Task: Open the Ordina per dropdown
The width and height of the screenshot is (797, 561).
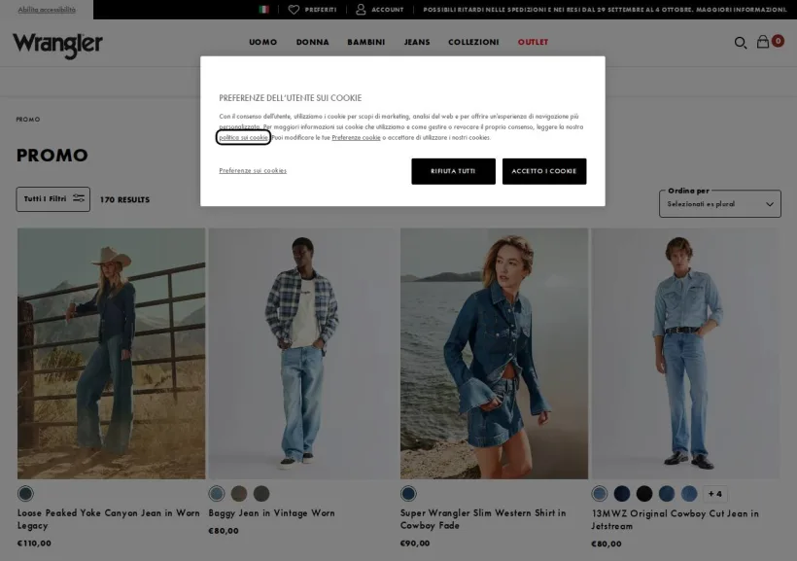Action: tap(720, 203)
